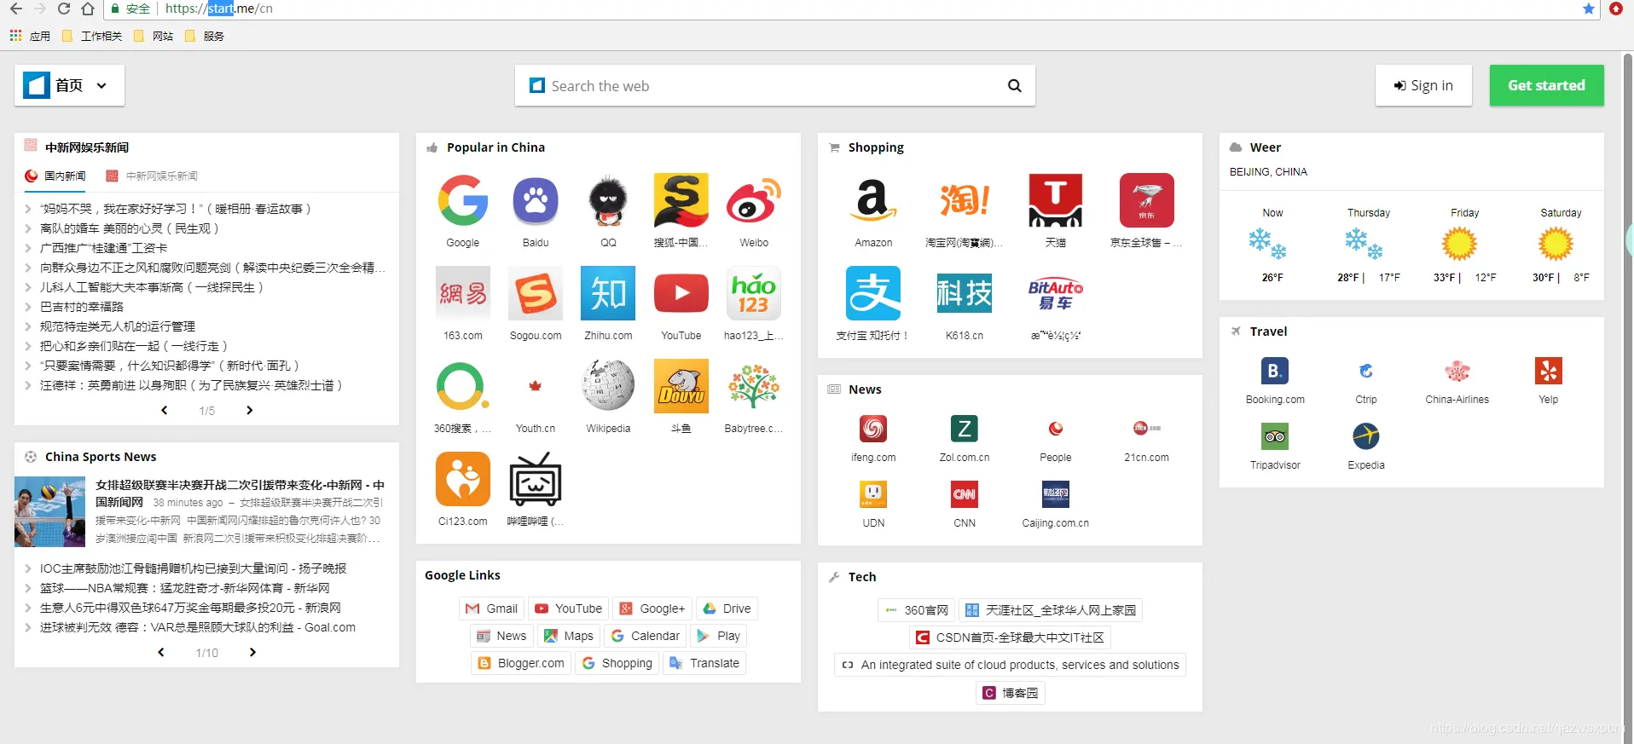This screenshot has width=1634, height=744.
Task: Open the Maps link in Google Links
Action: [x=568, y=636]
